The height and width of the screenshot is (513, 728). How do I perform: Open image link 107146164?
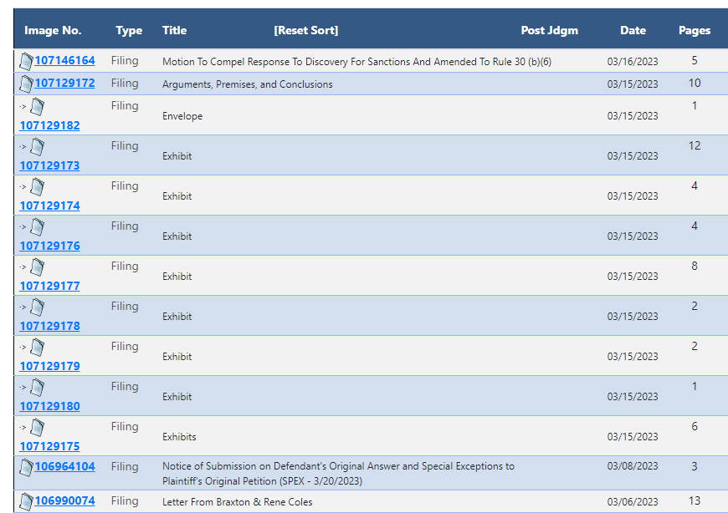(65, 61)
